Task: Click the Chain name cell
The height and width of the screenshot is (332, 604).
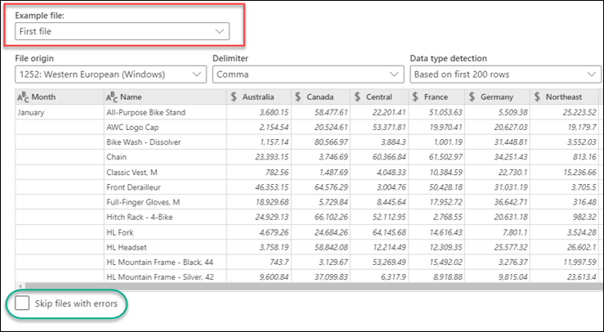Action: point(165,157)
